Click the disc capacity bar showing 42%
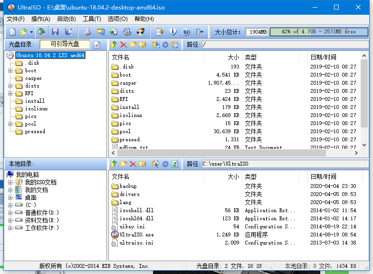 click(x=318, y=32)
